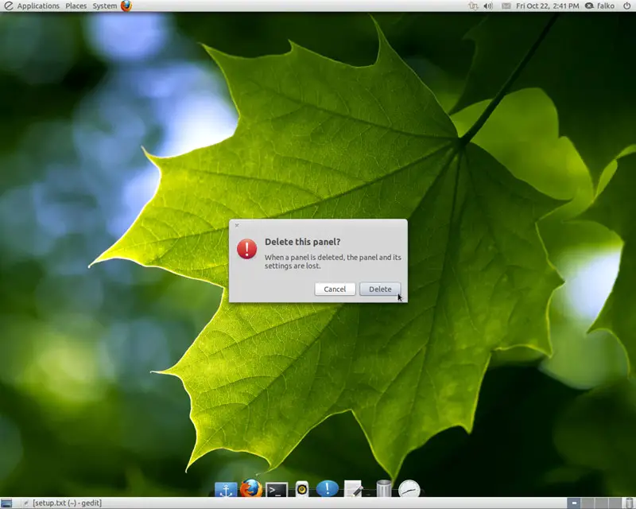Switch to the fourth workspace
This screenshot has width=636, height=509.
click(614, 503)
